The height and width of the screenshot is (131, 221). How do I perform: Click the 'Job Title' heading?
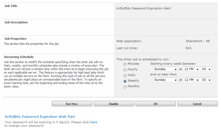tap(11, 6)
